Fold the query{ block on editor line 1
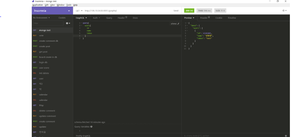Viewport: 291px width, 137px height. click(x=81, y=23)
